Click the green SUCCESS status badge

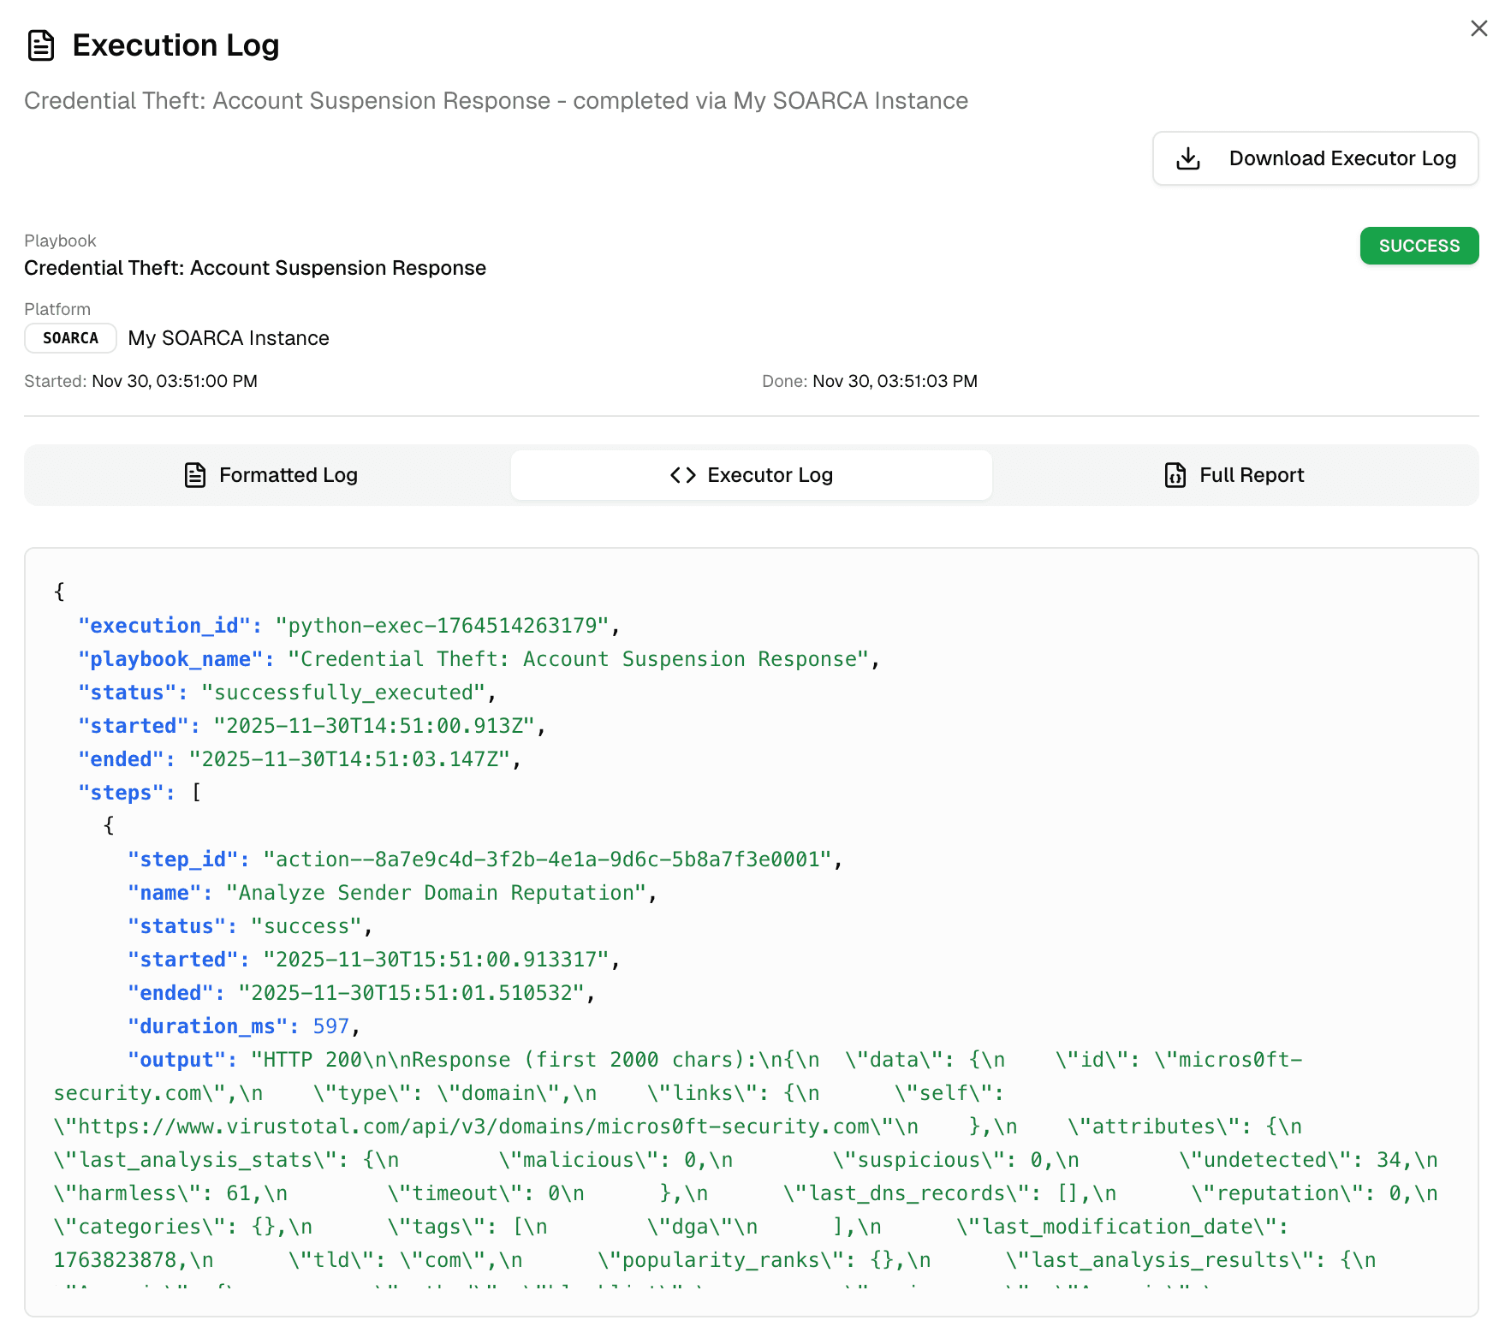[1419, 246]
